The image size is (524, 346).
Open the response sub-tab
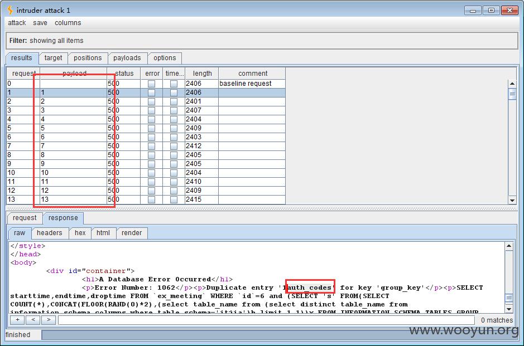(63, 218)
